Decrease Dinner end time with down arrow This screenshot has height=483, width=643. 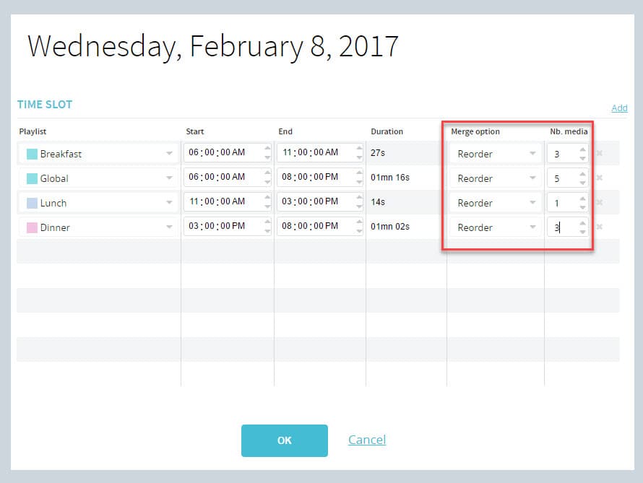pyautogui.click(x=359, y=232)
